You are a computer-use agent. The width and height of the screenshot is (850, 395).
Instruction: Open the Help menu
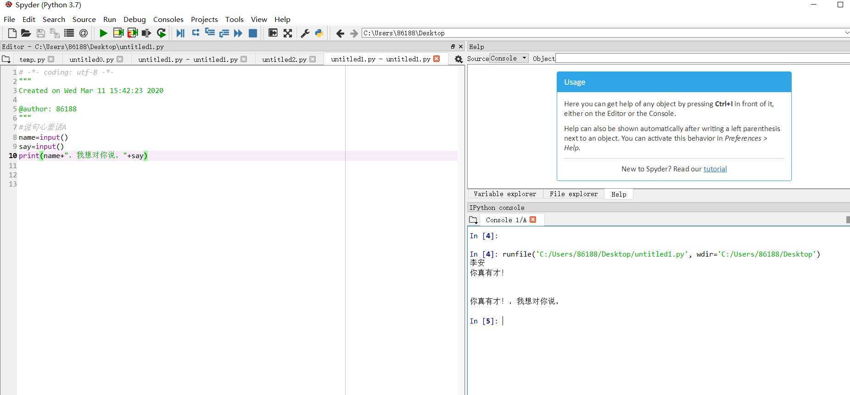click(x=282, y=19)
